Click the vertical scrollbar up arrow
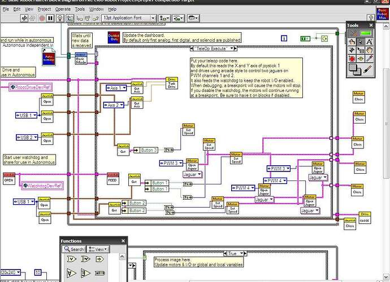This screenshot has width=390, height=282. click(x=386, y=26)
